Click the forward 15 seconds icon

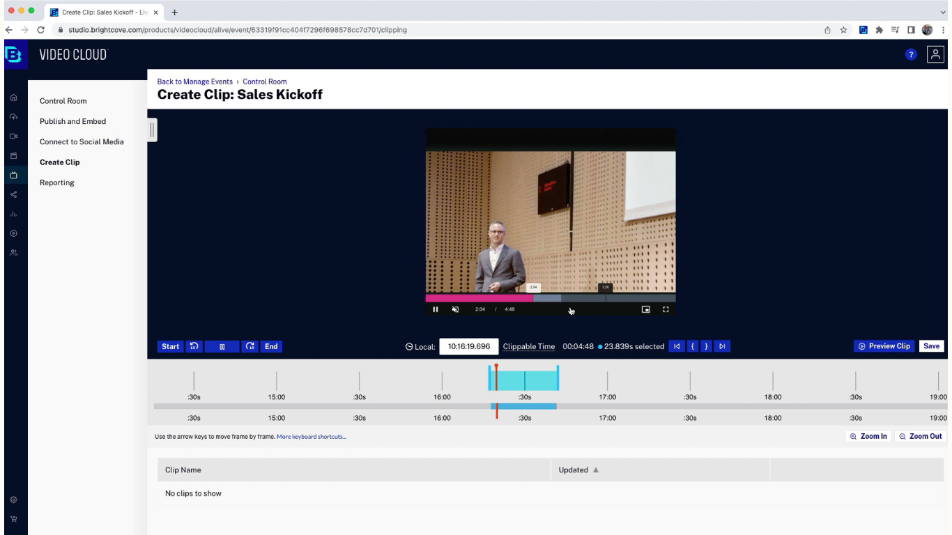pyautogui.click(x=250, y=346)
